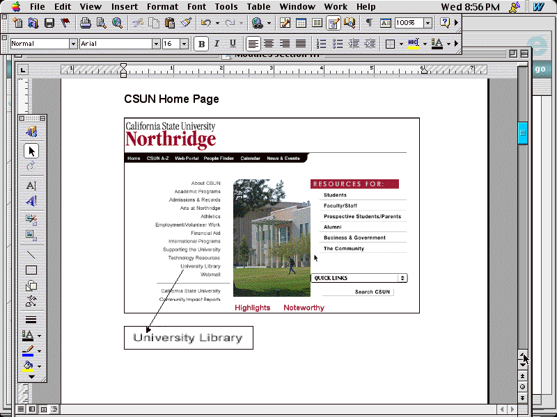Click the Undo arrow icon

point(205,23)
